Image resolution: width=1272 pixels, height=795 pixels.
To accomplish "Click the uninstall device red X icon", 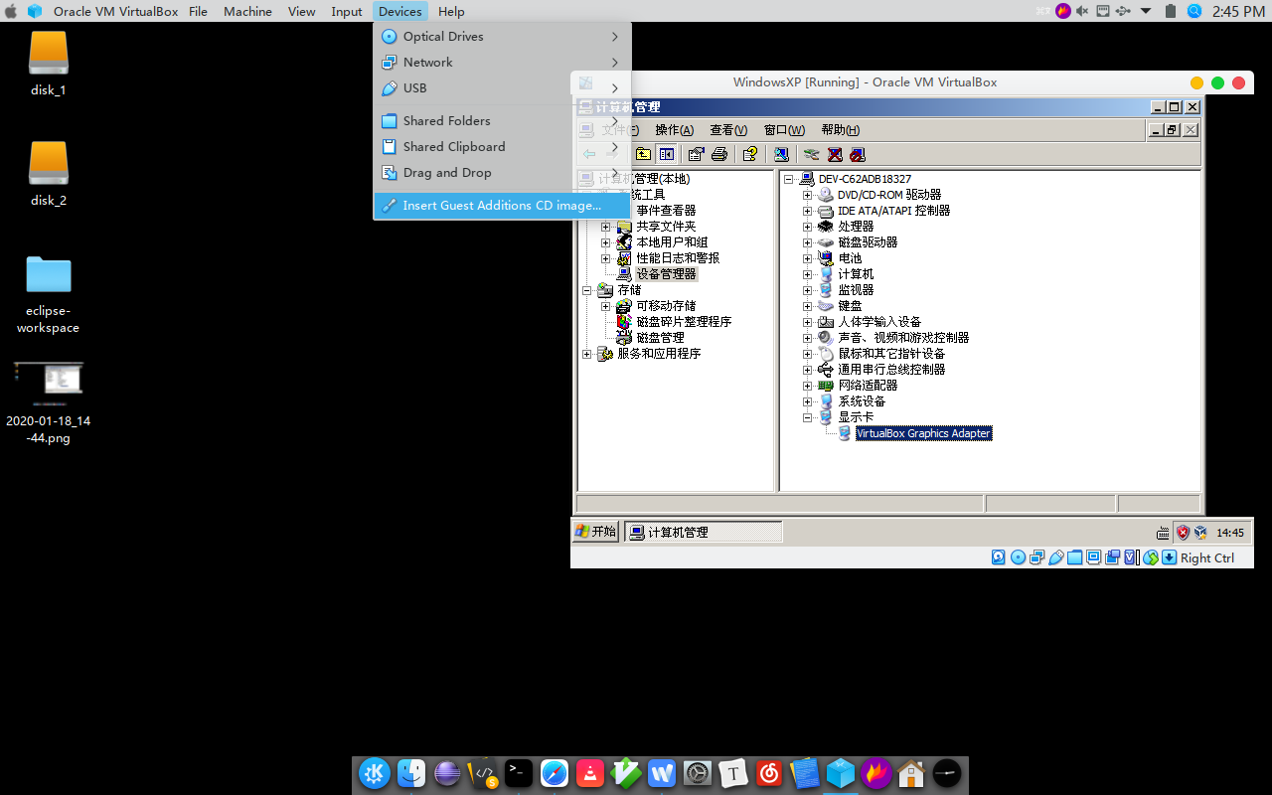I will point(835,154).
